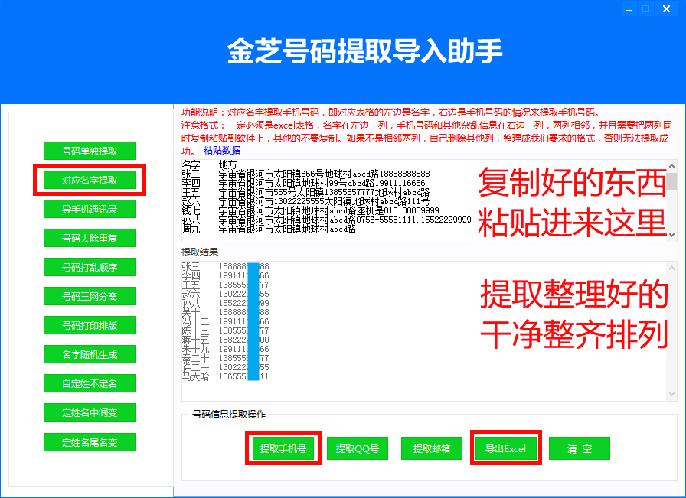Clear all data with 清空 button
686x498 pixels.
[x=580, y=448]
